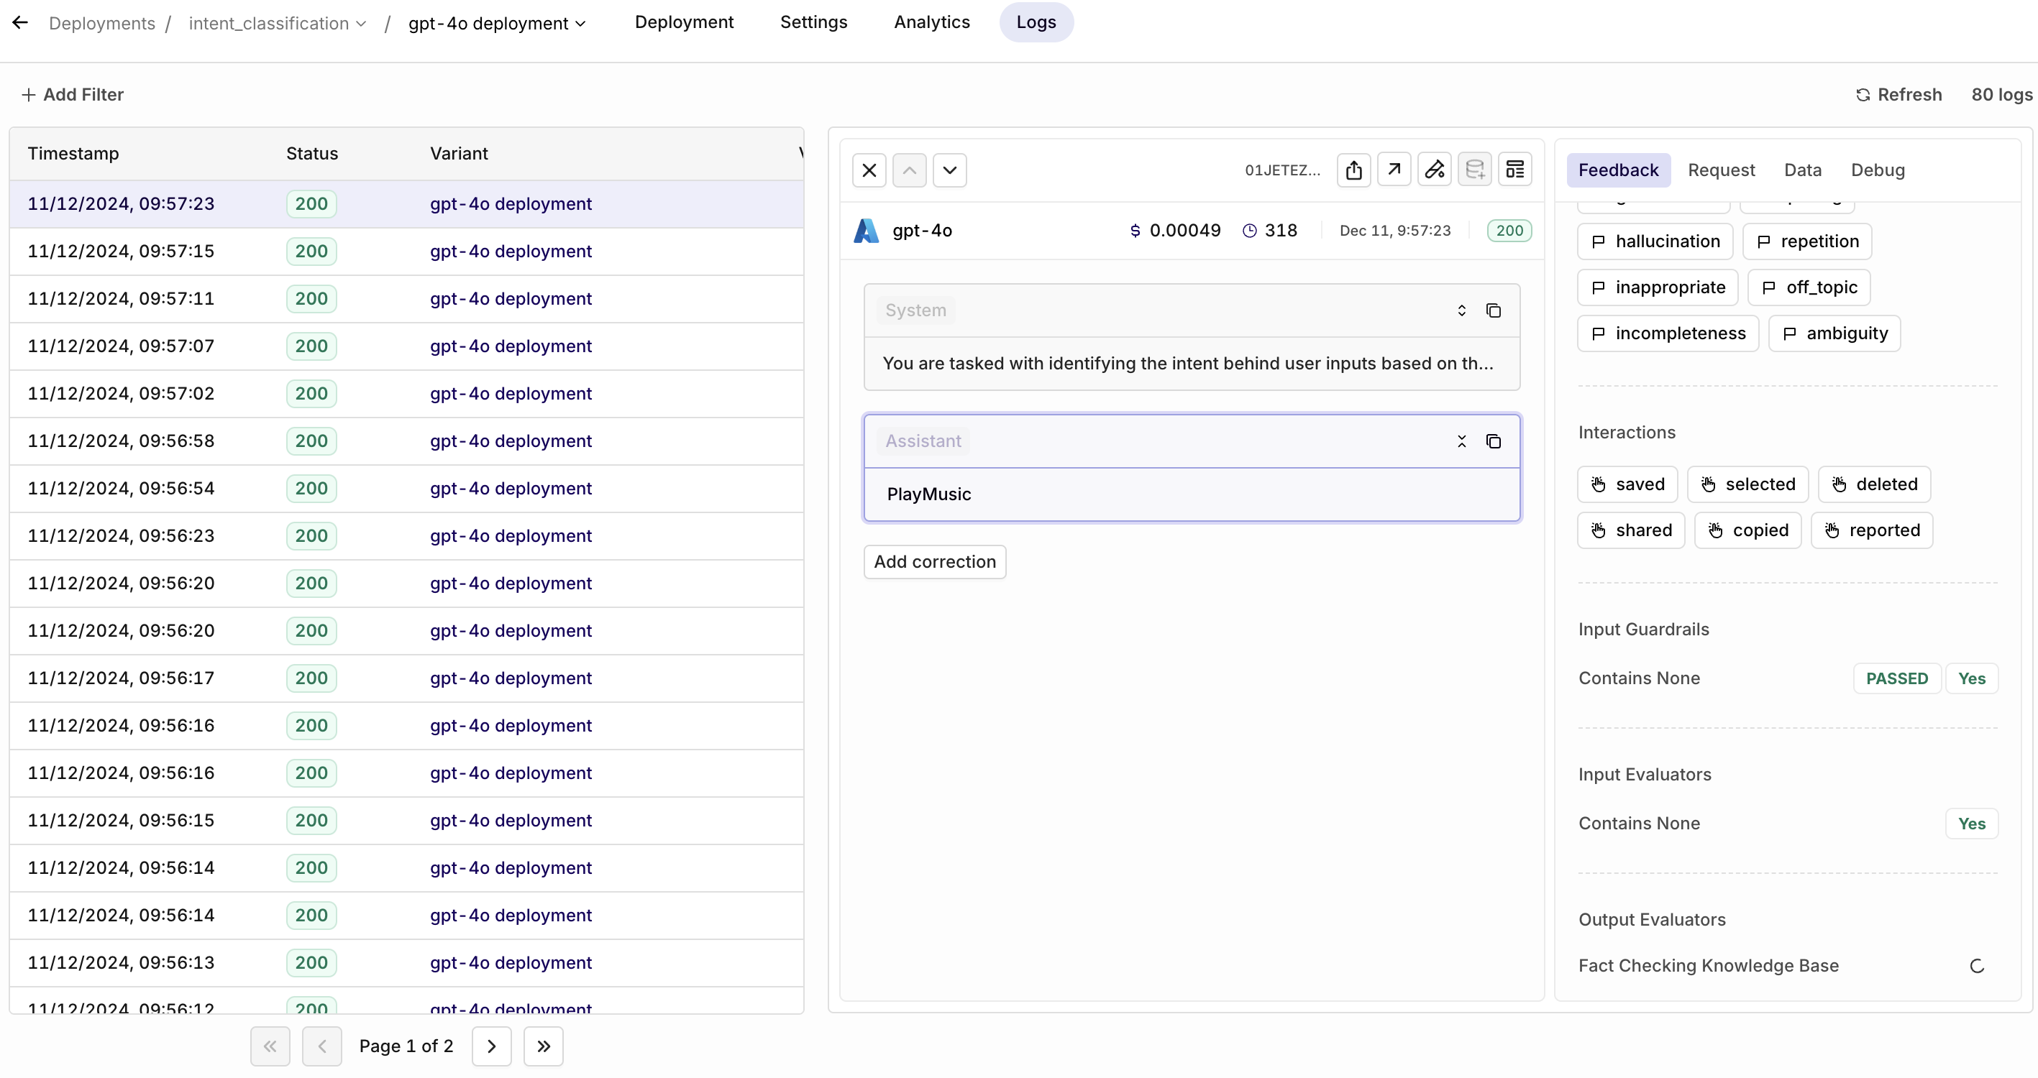
Task: Click the add-to-dataset database icon
Action: [x=1475, y=170]
